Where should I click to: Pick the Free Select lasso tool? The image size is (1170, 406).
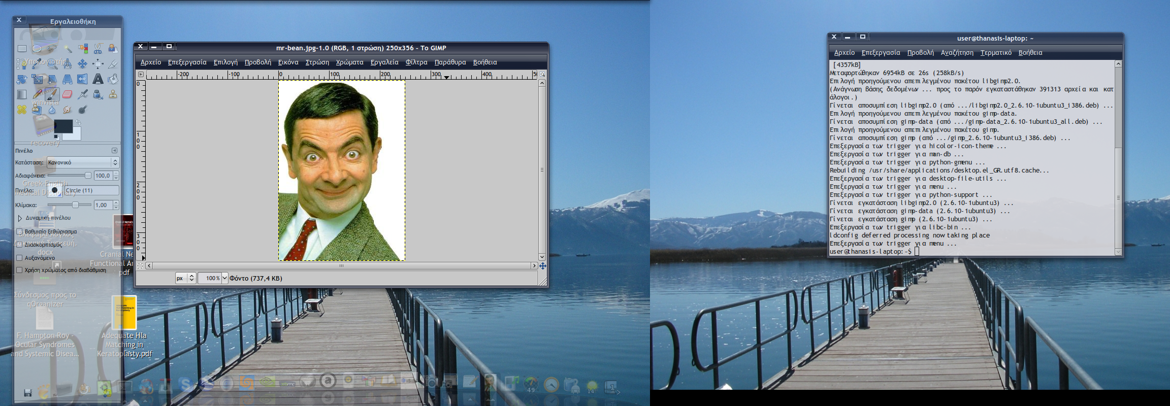[x=52, y=49]
